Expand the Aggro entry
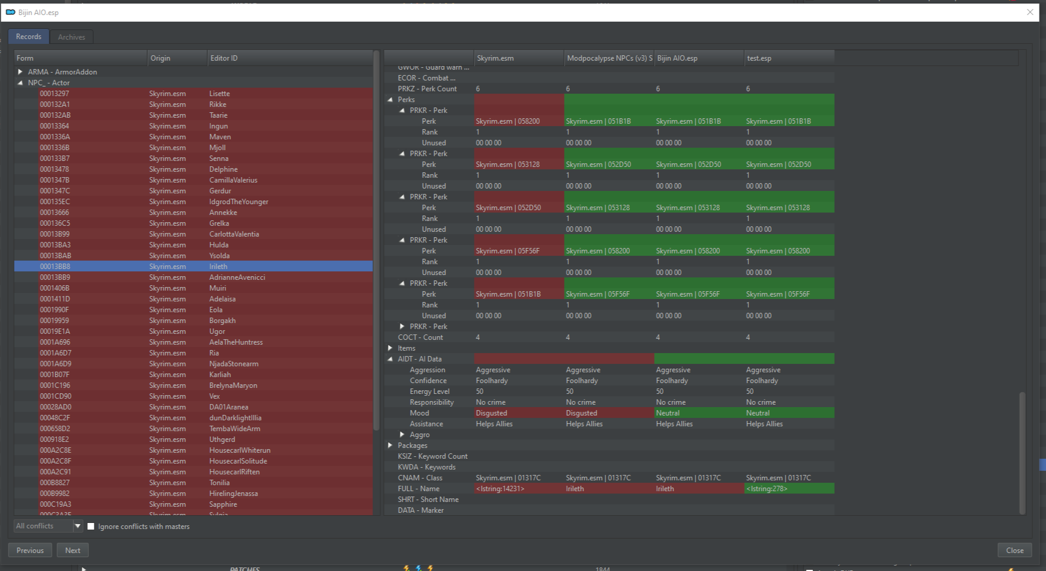This screenshot has width=1046, height=571. pyautogui.click(x=402, y=435)
